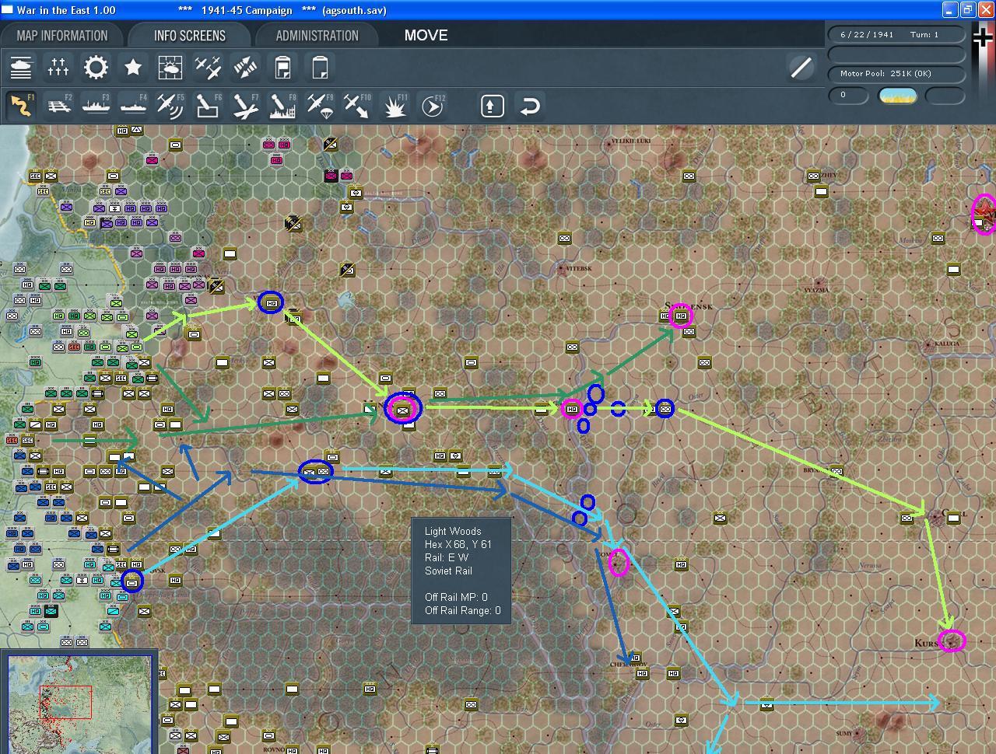Click the Light Woods hex info tooltip

(461, 571)
